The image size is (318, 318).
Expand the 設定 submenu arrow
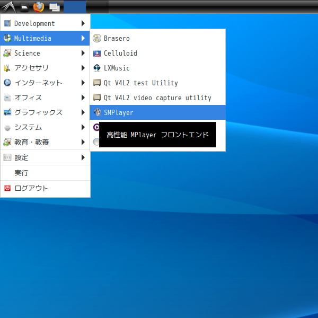pos(83,157)
